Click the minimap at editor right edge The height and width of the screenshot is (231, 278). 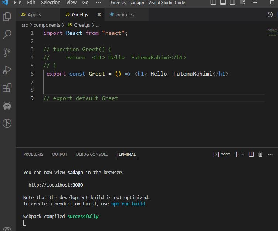click(272, 32)
